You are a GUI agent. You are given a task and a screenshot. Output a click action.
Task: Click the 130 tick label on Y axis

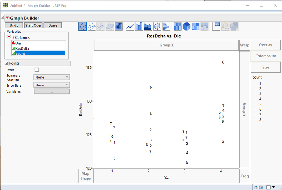point(89,101)
